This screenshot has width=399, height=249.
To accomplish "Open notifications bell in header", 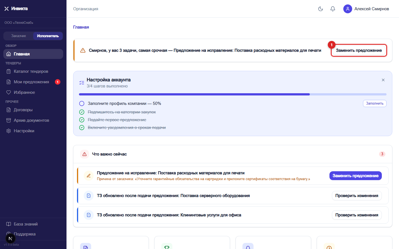I will pyautogui.click(x=333, y=9).
